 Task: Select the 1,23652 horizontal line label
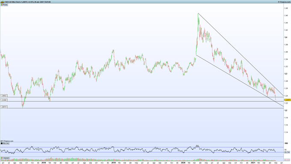click(4, 96)
